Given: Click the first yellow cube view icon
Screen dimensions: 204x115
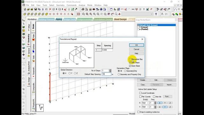Looking at the screenshot, I should [x=25, y=14].
